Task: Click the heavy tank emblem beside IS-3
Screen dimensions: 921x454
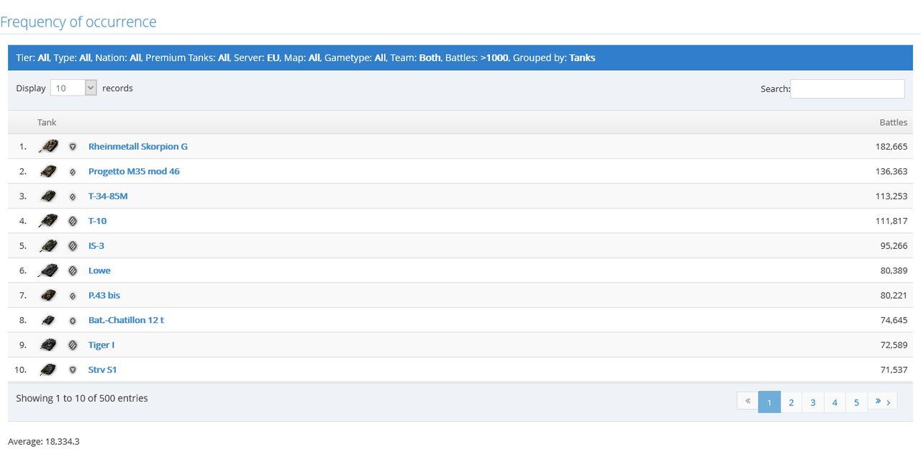Action: pos(73,246)
